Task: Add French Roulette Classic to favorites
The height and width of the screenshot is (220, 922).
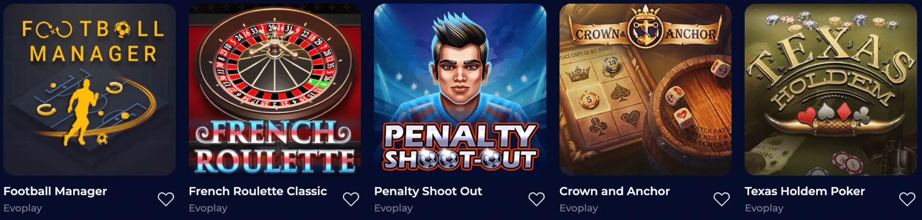Action: [351, 199]
